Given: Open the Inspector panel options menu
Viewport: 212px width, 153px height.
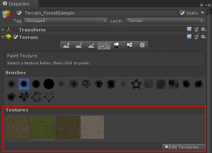Looking at the screenshot, I should coord(208,5).
